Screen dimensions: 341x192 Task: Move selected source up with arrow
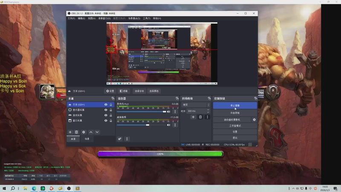point(91,132)
